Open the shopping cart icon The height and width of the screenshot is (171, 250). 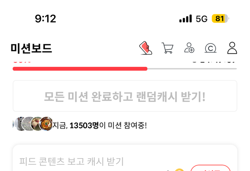click(168, 48)
